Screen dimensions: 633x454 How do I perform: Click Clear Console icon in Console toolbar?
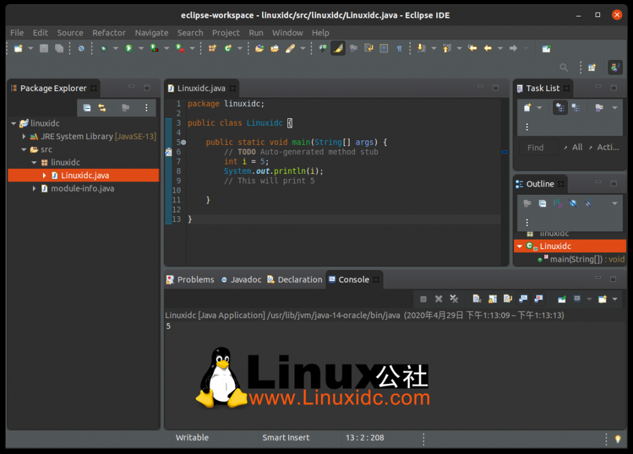475,299
